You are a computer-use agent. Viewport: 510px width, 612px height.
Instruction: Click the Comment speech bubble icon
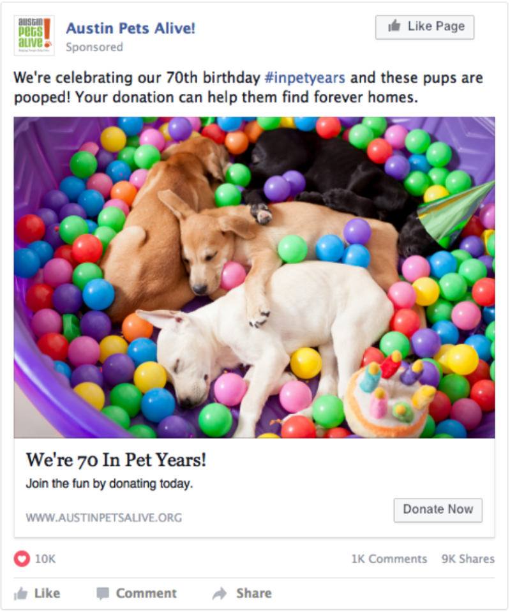click(103, 593)
